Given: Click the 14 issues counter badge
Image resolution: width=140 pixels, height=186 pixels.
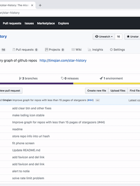Looking at the screenshot, I should click(3, 50).
